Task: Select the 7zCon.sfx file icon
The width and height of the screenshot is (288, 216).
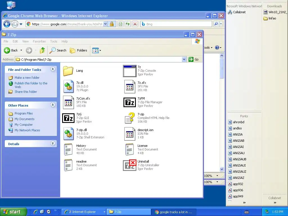Action: 68,102
